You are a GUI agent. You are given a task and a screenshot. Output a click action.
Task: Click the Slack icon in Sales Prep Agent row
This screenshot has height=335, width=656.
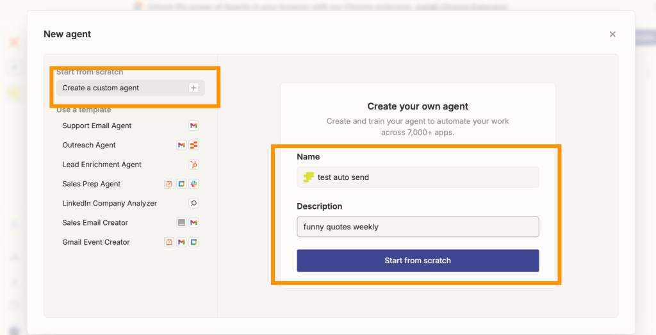[x=193, y=184]
